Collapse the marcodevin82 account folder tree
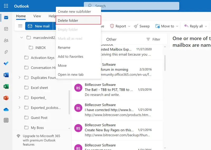Viewport: 211px width, 150px height. (22, 38)
